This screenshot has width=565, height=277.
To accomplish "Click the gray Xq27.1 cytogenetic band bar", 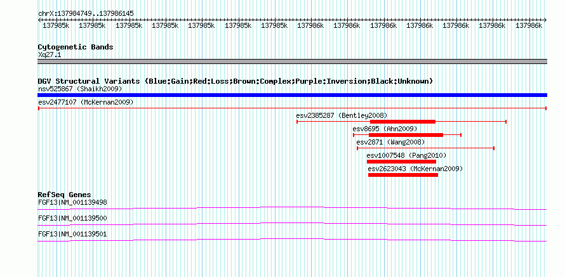I will 292,61.
